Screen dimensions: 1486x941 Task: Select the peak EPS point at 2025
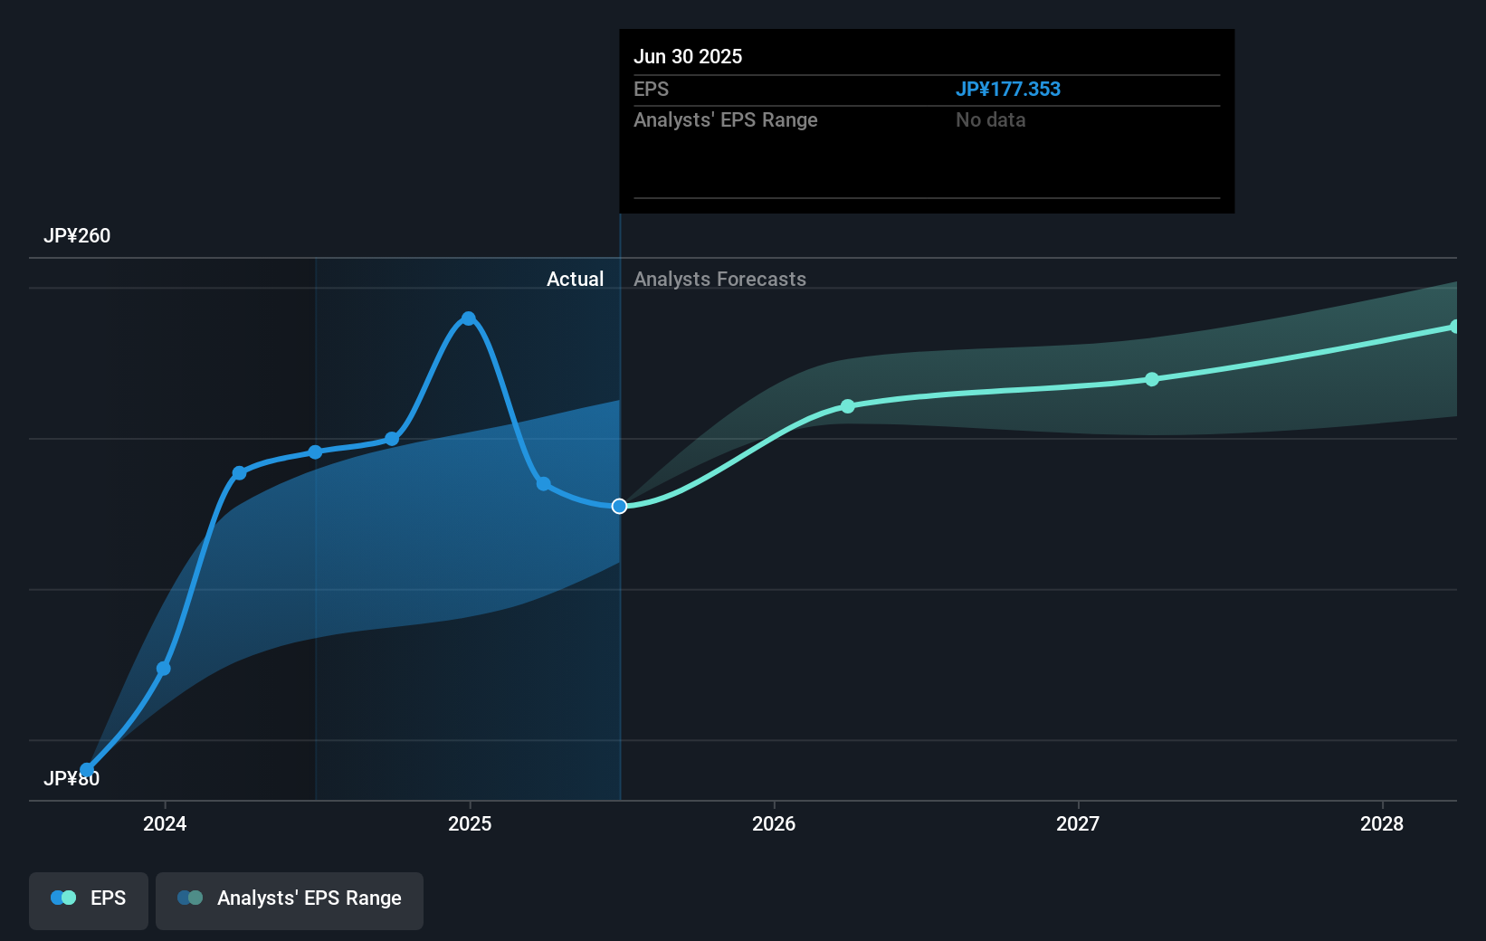pyautogui.click(x=468, y=318)
